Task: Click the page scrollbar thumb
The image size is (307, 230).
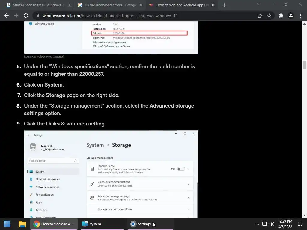Action: pyautogui.click(x=304, y=65)
